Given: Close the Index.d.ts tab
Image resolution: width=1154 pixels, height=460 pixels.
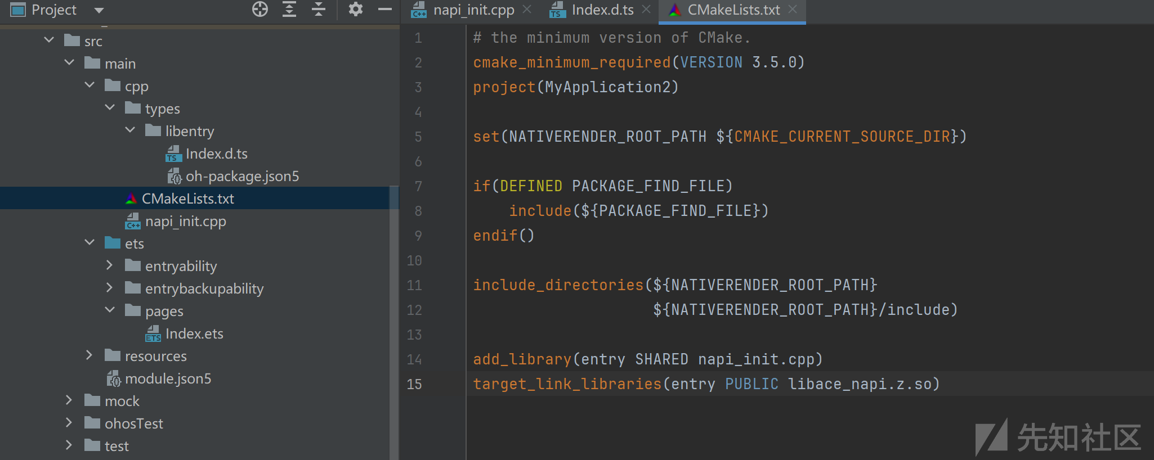Looking at the screenshot, I should pos(646,10).
